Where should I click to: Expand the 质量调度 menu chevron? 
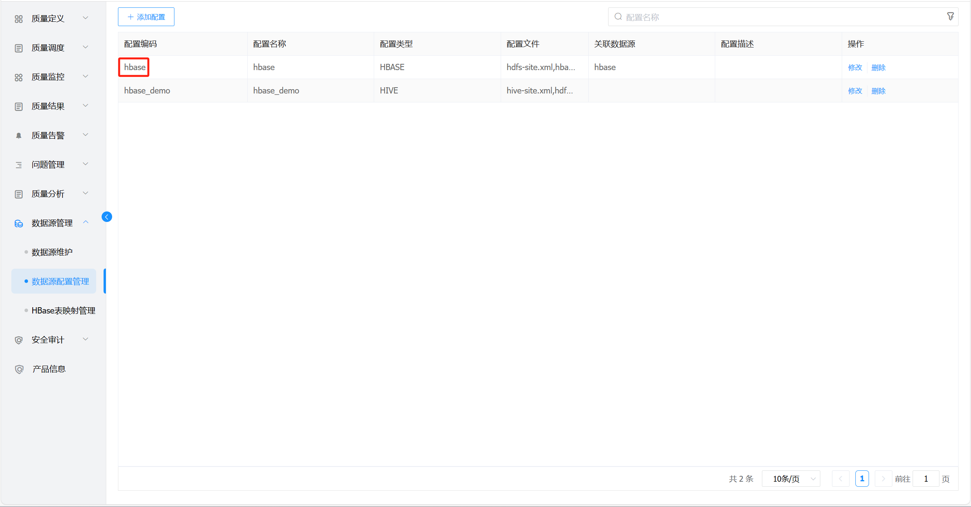pos(86,47)
